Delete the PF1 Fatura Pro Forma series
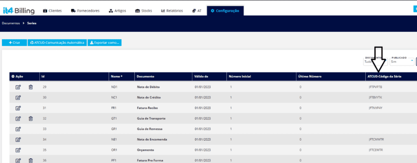 point(31,160)
